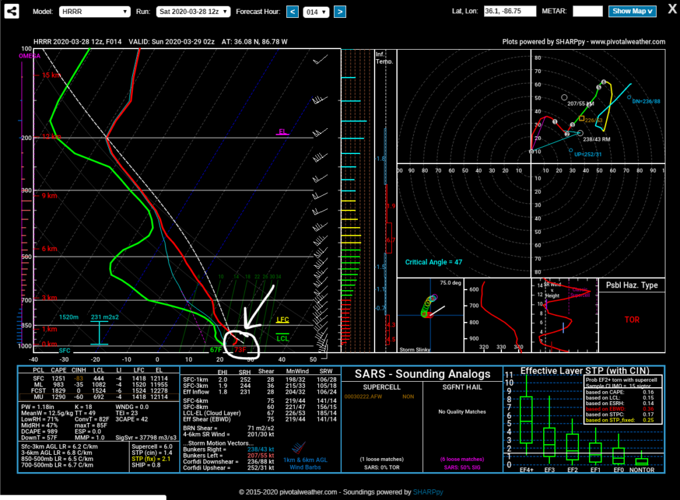The height and width of the screenshot is (500, 680).
Task: Go to the next forecast hour
Action: (340, 12)
